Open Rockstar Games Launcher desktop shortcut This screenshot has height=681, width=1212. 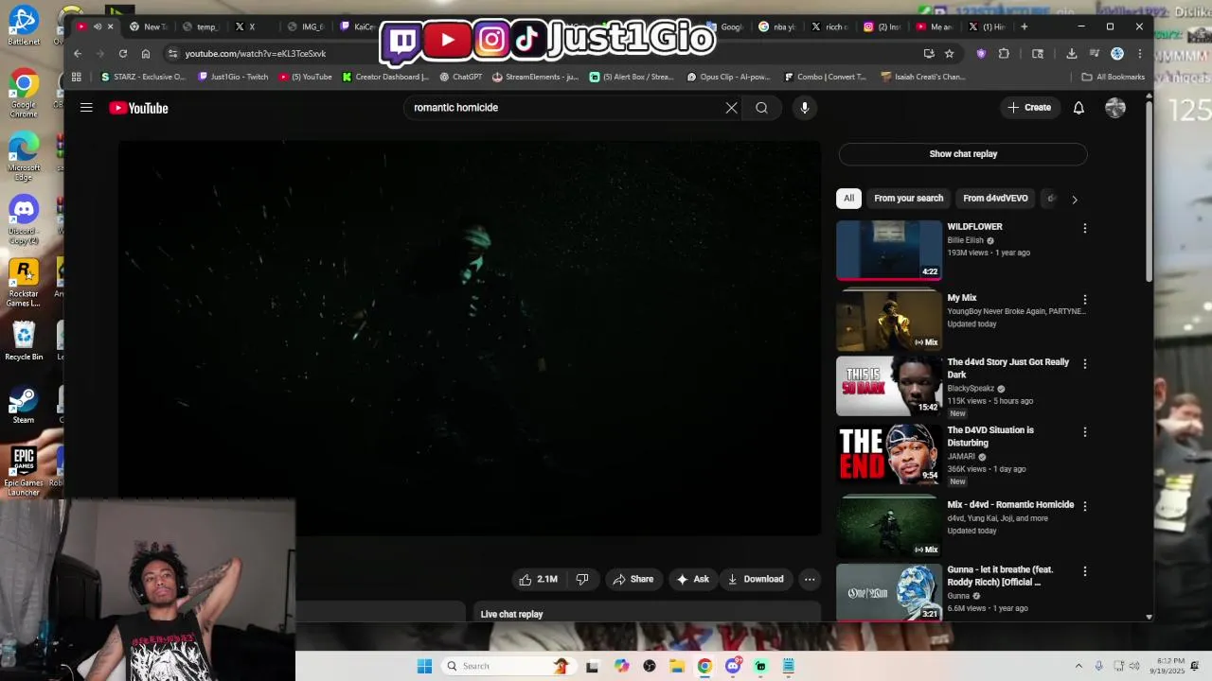pos(24,284)
